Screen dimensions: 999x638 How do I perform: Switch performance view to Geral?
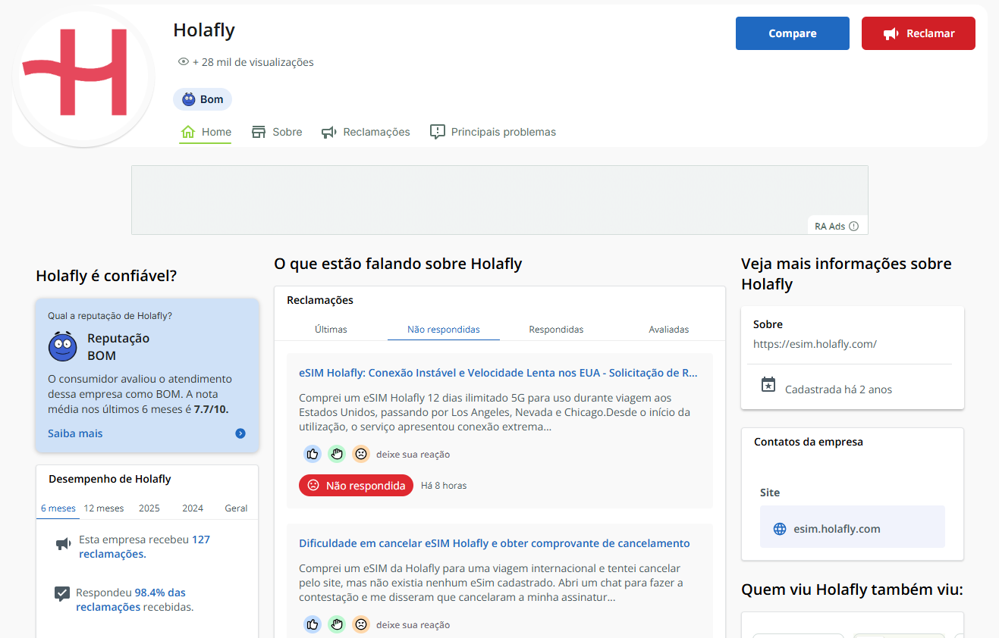[236, 508]
